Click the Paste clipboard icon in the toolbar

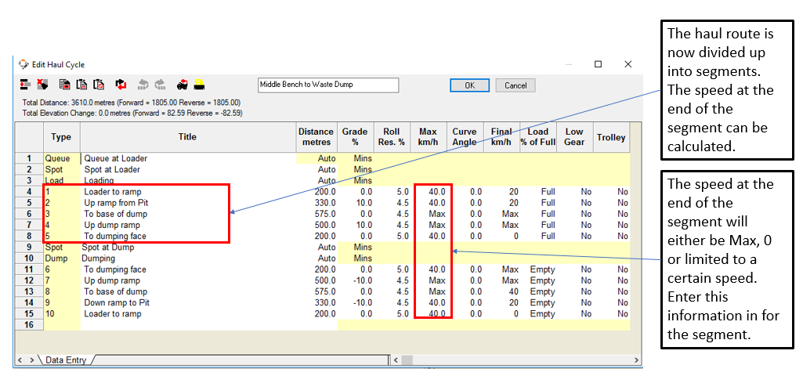click(82, 85)
